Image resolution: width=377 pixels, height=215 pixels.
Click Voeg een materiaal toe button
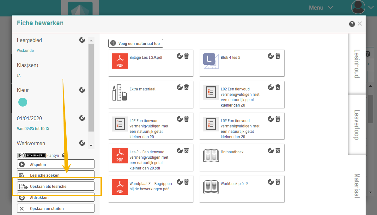(x=136, y=43)
